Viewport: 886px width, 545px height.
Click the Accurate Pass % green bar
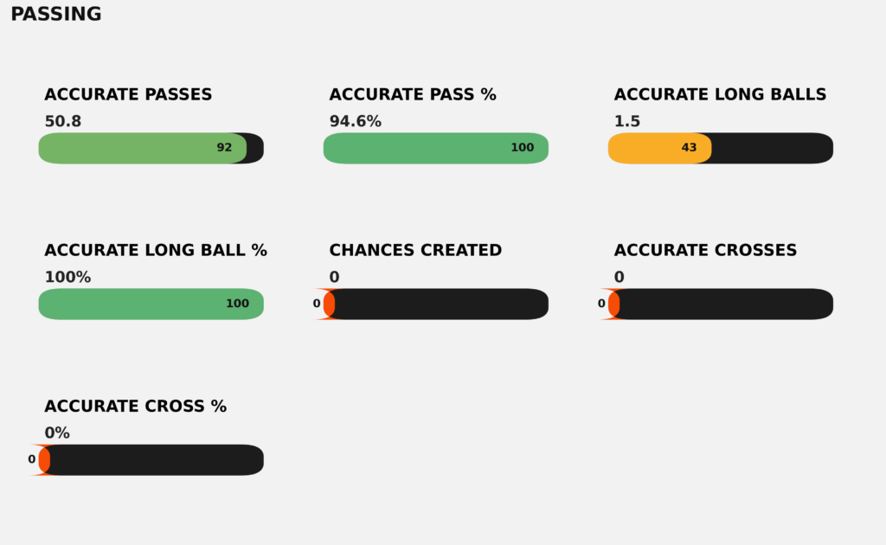point(435,148)
